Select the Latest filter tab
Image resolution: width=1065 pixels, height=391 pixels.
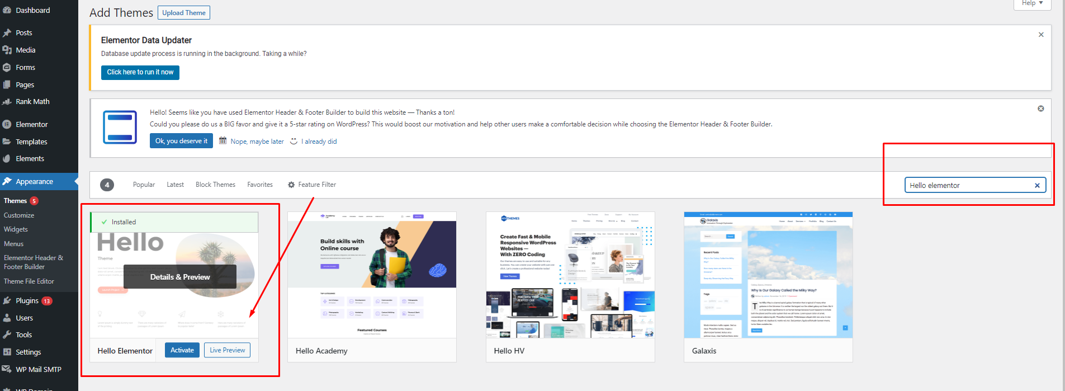point(175,185)
